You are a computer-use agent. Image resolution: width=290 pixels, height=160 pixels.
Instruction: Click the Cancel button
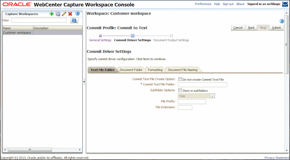pyautogui.click(x=238, y=28)
